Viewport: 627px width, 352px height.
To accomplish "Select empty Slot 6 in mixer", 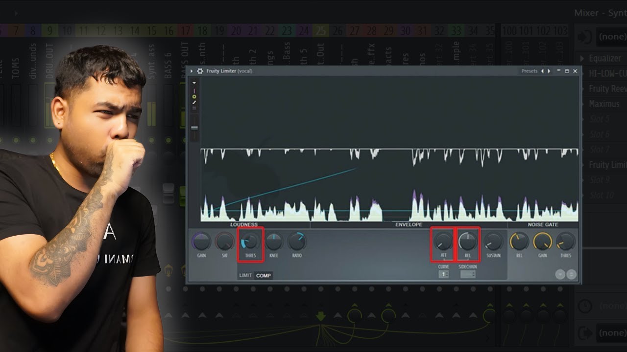I will (600, 134).
